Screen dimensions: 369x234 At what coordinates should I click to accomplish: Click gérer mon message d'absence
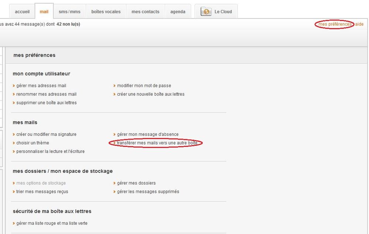click(148, 134)
